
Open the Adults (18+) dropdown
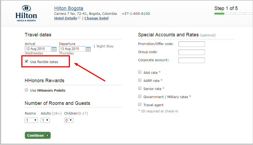[x=45, y=120]
